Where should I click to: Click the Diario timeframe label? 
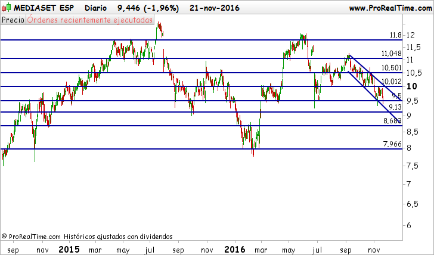pyautogui.click(x=95, y=8)
